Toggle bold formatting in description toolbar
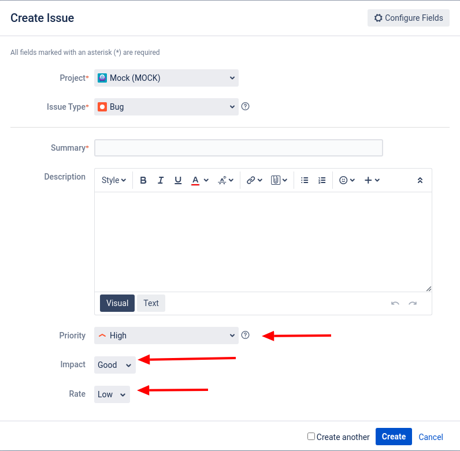 coord(143,180)
